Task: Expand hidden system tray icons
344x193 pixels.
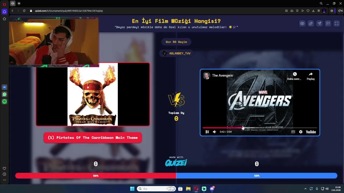Action: pyautogui.click(x=305, y=189)
